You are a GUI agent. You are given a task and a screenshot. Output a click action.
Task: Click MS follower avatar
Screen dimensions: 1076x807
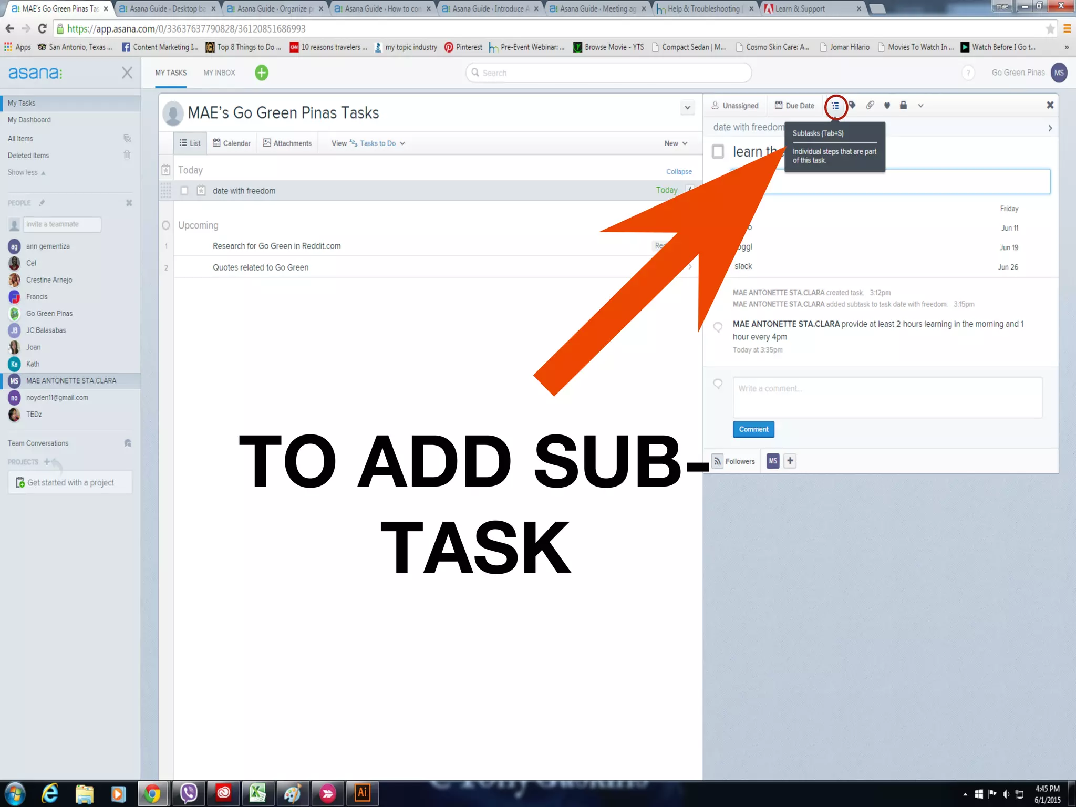(773, 461)
